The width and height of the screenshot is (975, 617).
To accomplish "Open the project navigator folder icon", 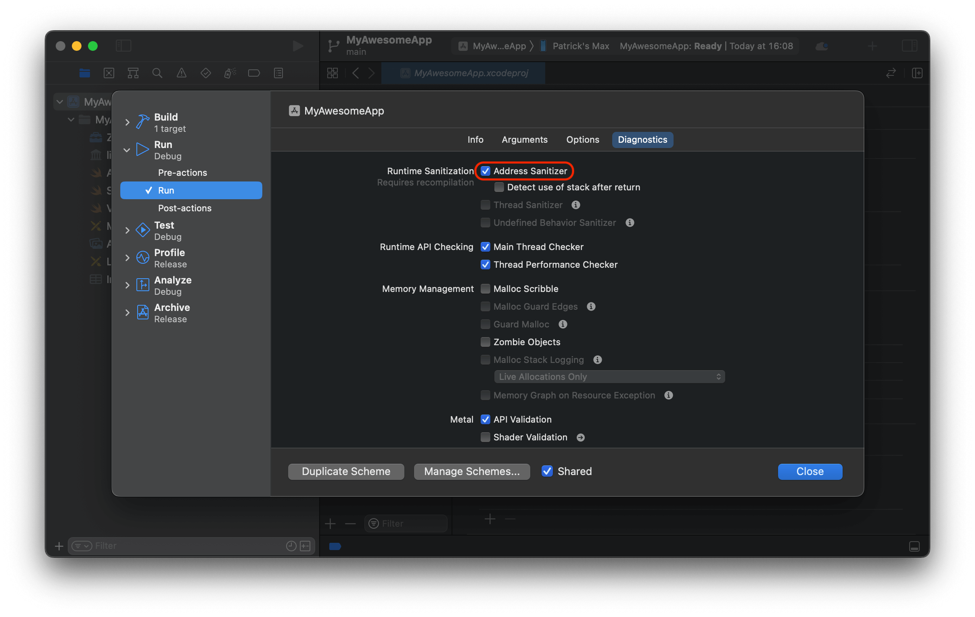I will 85,73.
